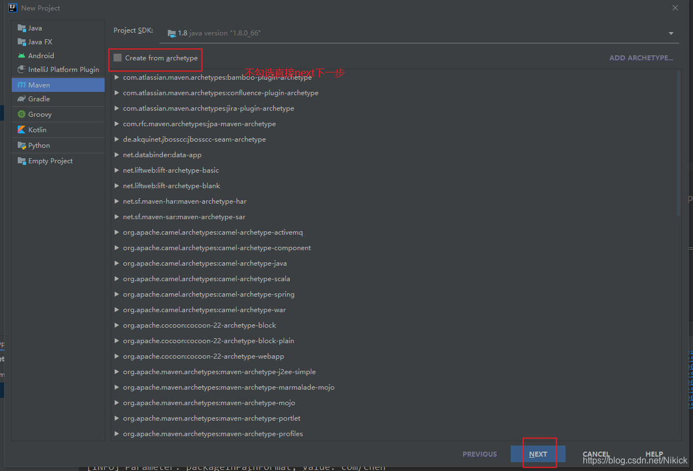Click the Java FX folder icon
This screenshot has height=471, width=693.
(x=22, y=42)
